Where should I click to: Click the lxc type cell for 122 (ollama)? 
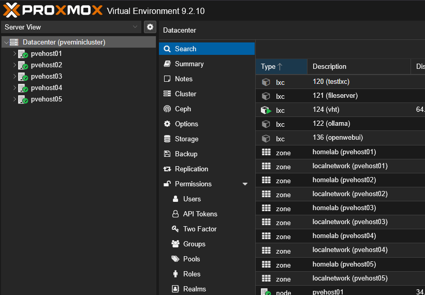click(x=281, y=124)
